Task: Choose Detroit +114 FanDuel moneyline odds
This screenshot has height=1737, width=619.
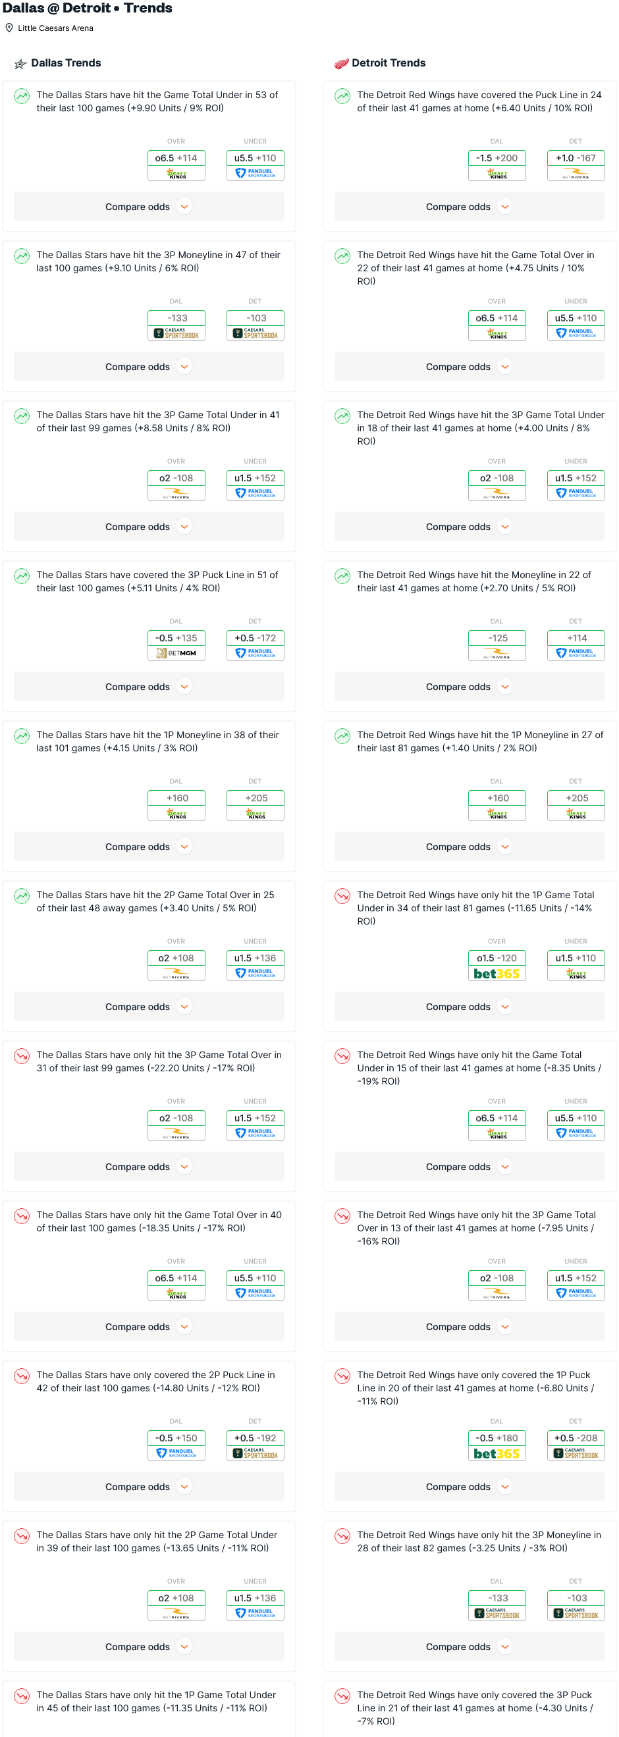Action: tap(576, 646)
